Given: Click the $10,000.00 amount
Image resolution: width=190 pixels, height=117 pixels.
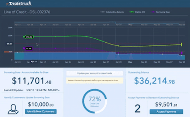Looking at the screenshot, I should coord(41,104).
